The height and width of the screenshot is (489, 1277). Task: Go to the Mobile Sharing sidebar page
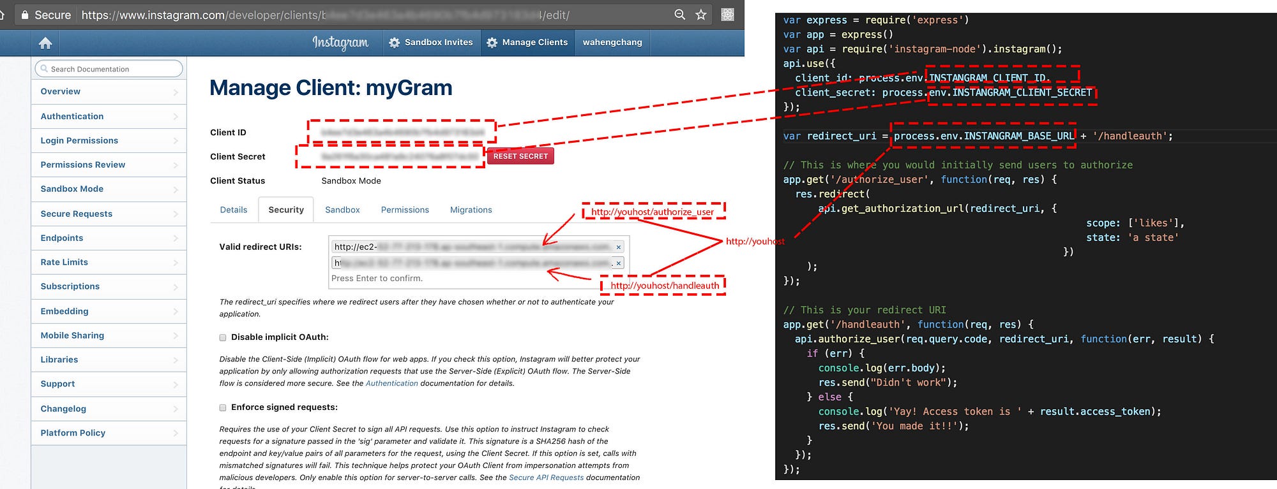pos(109,335)
